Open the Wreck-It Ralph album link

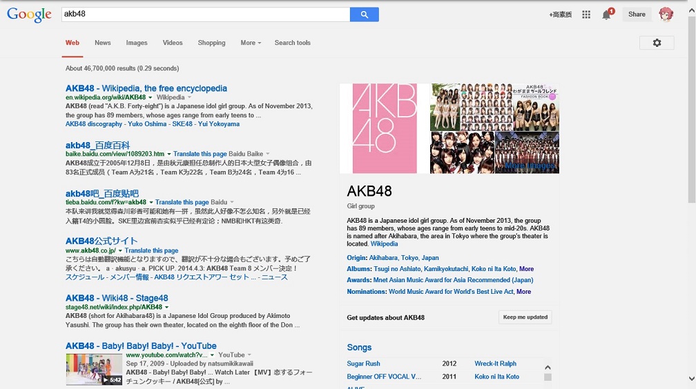coord(495,363)
